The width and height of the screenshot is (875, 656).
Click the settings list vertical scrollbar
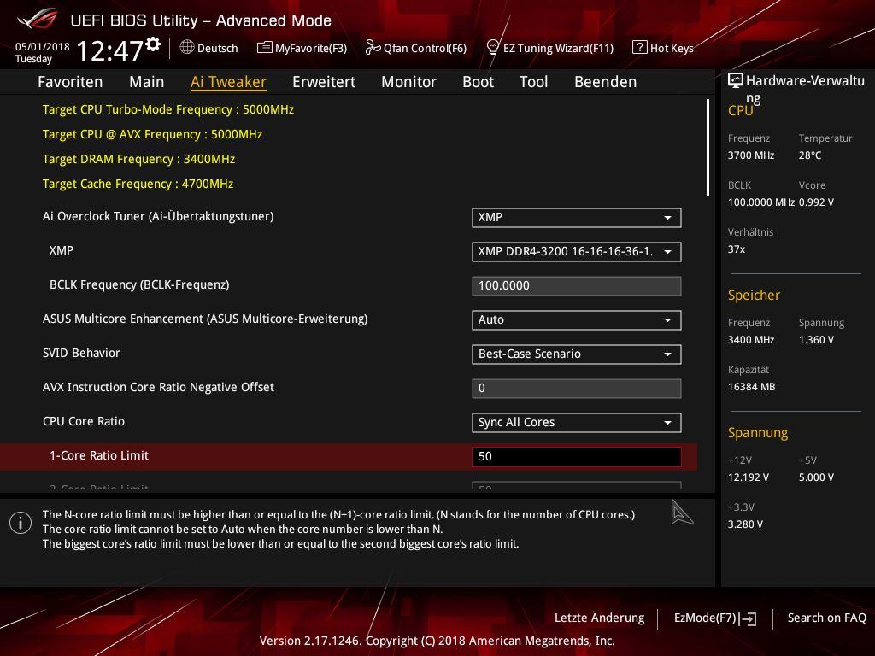(x=708, y=148)
